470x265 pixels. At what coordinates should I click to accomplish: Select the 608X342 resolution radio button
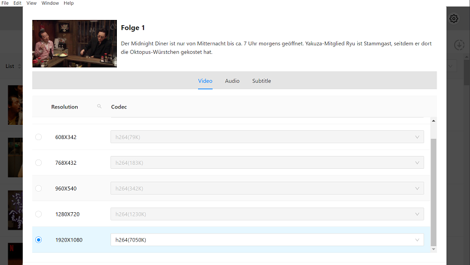[38, 137]
